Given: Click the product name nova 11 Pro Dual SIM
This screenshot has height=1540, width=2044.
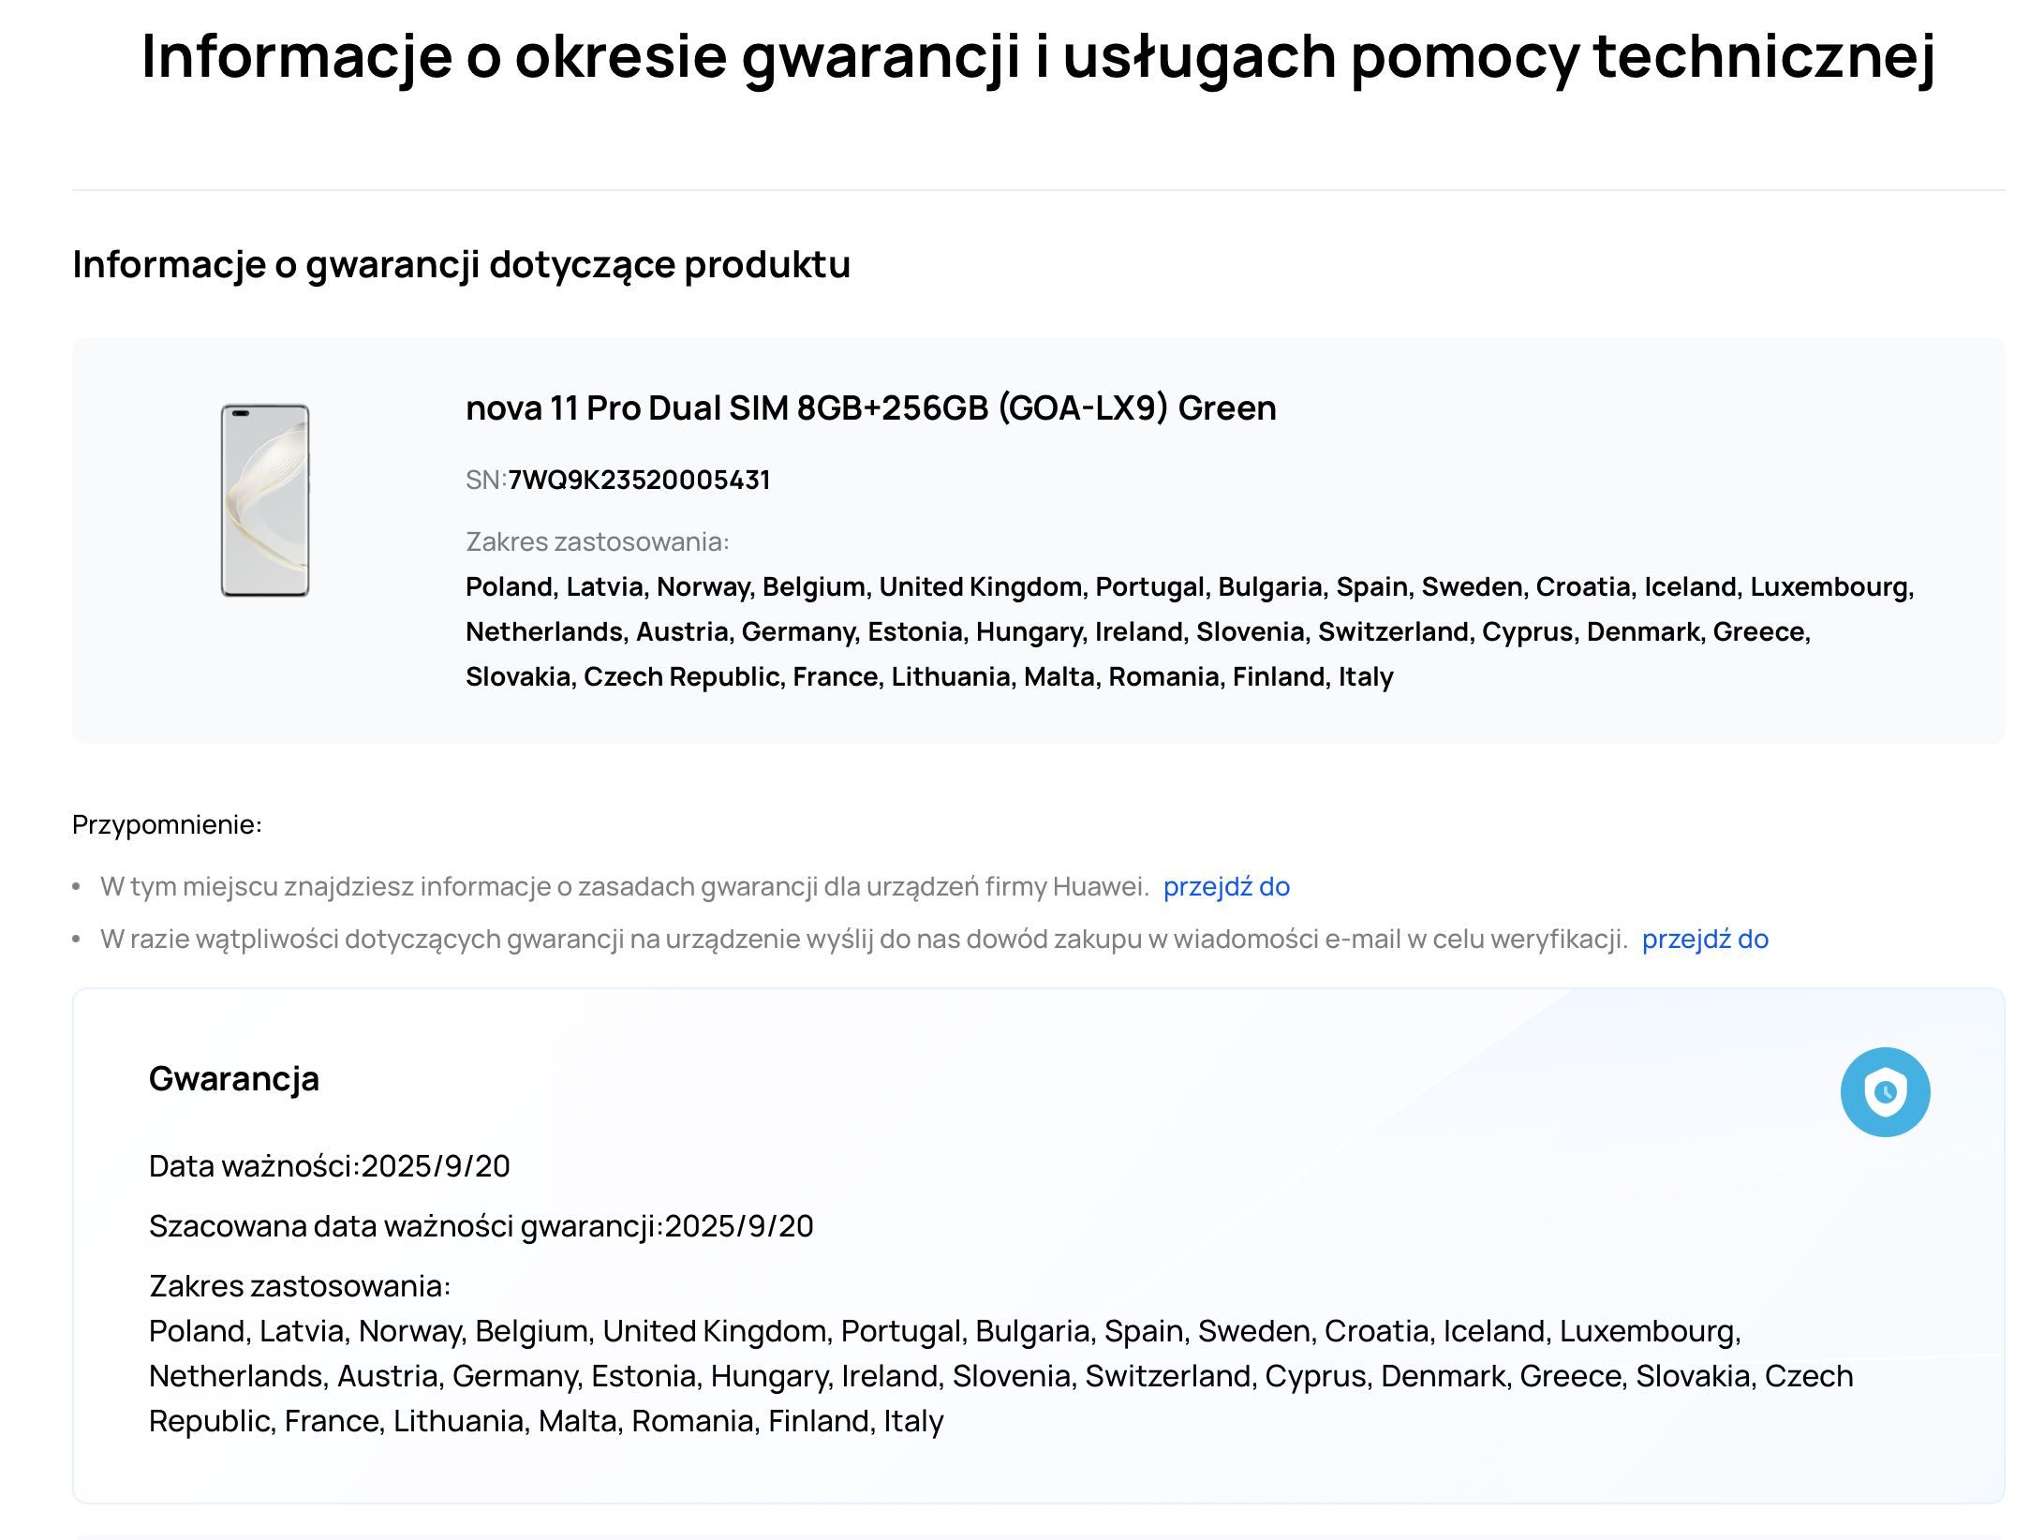Looking at the screenshot, I should 870,407.
